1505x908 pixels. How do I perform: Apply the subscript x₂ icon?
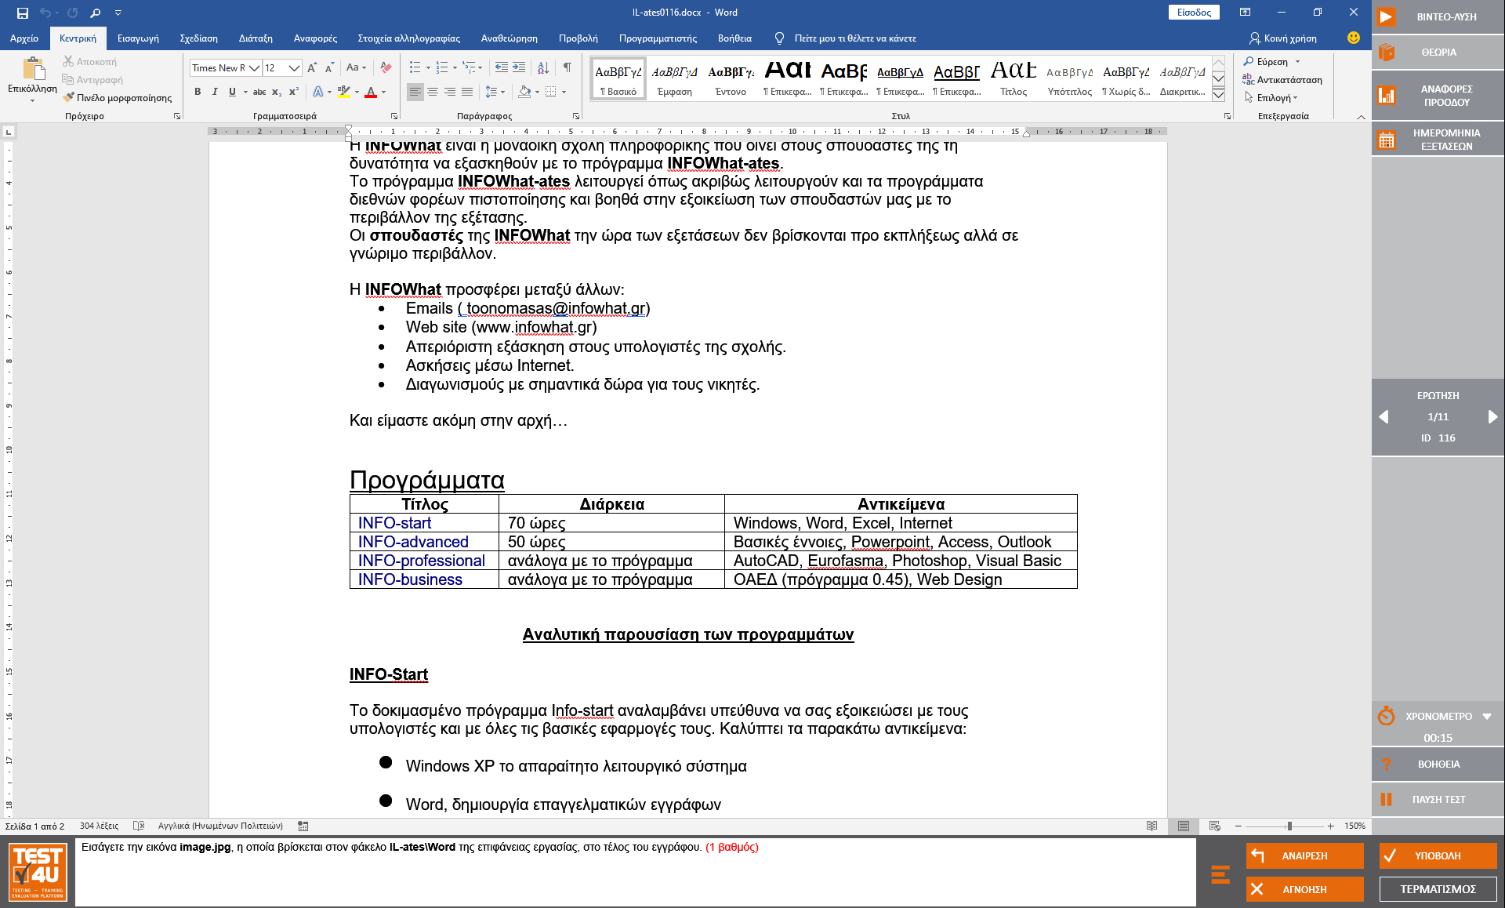[x=277, y=92]
